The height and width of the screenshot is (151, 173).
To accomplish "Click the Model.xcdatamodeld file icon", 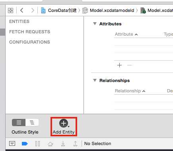I will pos(85,10).
